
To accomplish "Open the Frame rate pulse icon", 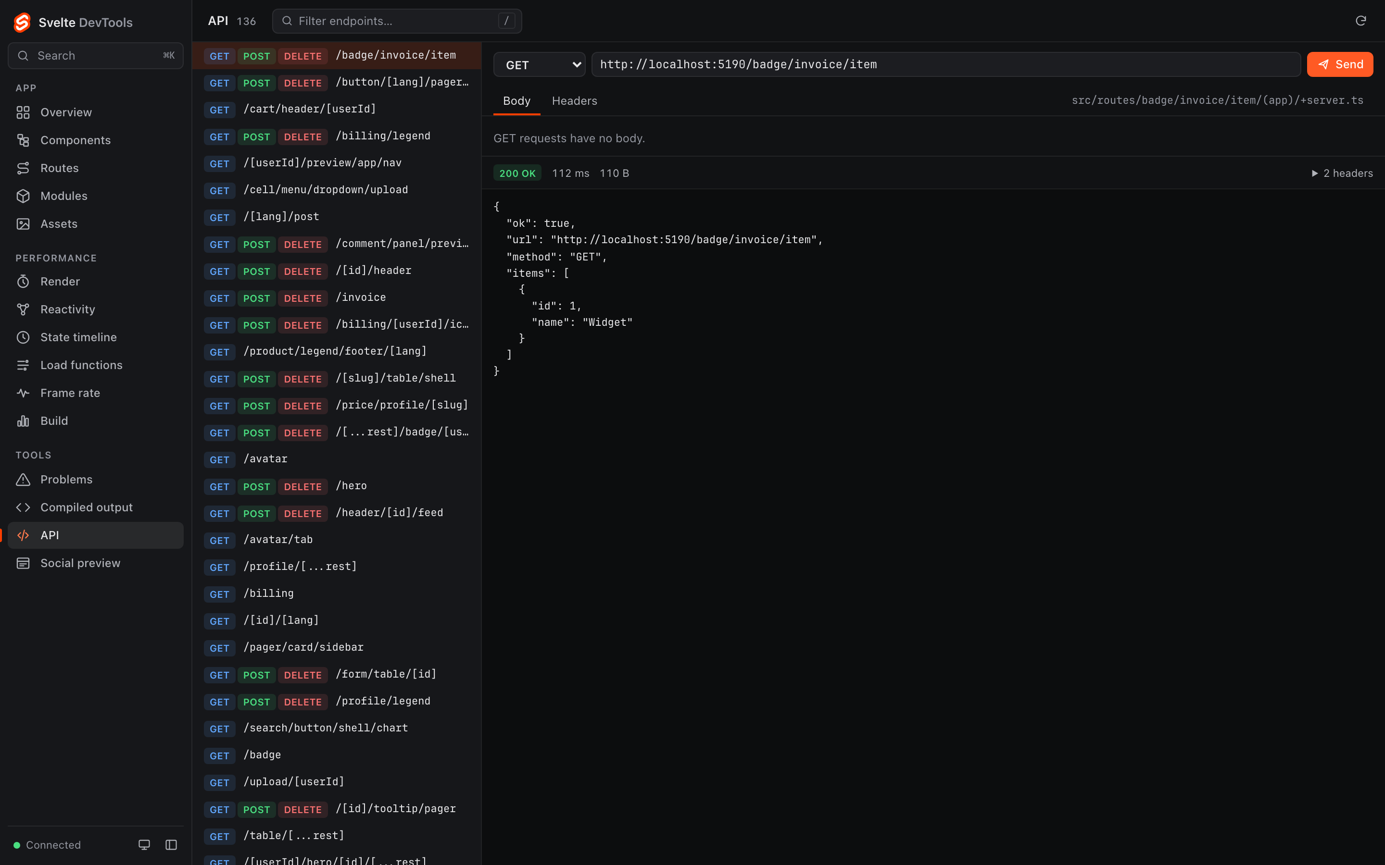I will (23, 393).
